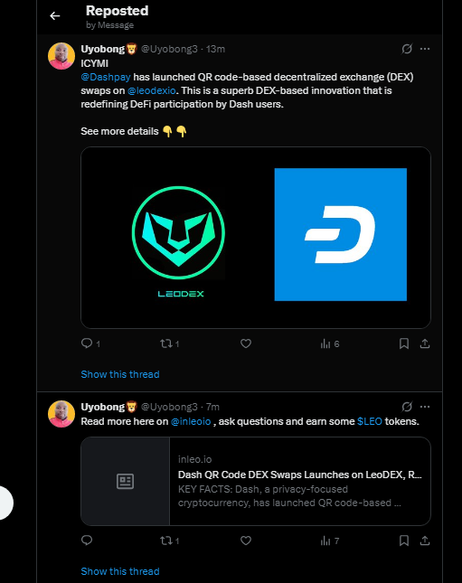This screenshot has width=462, height=583.
Task: Click the $LEO cashtag
Action: [x=370, y=421]
